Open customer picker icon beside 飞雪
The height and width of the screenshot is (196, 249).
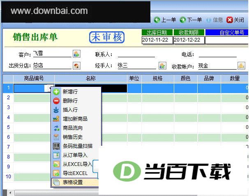(x=76, y=54)
